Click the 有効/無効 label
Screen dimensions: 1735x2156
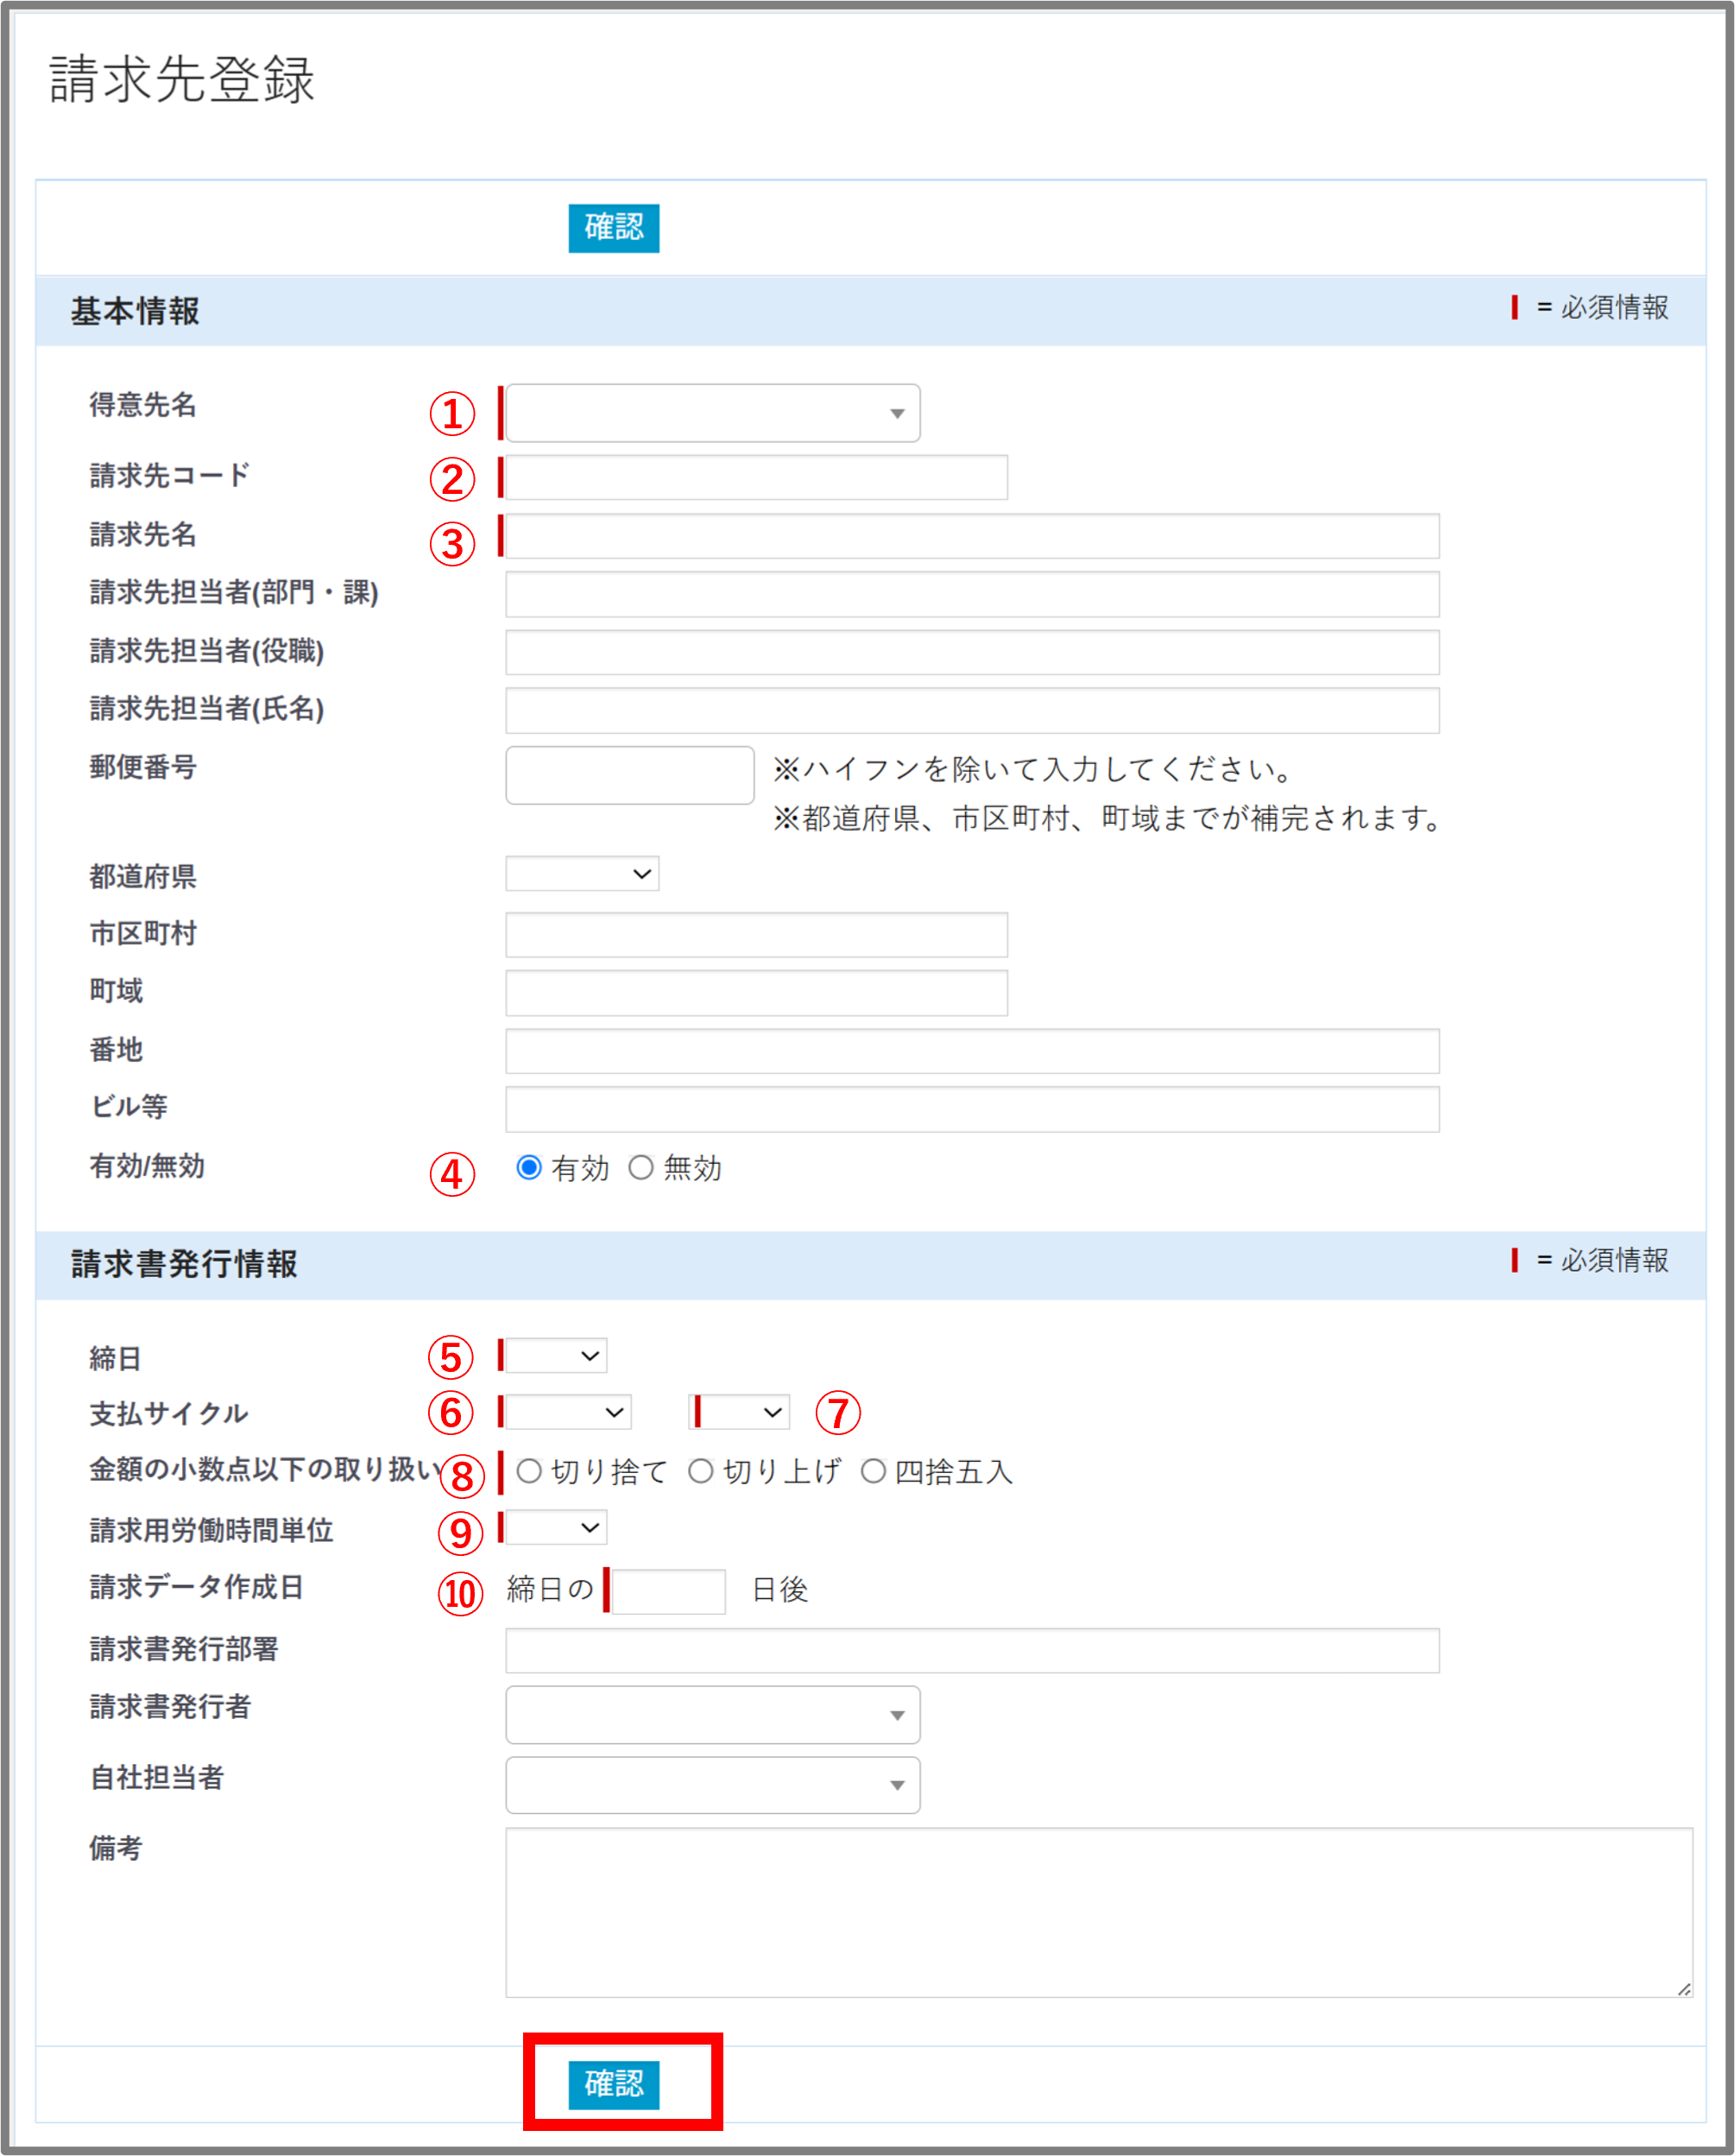147,1166
